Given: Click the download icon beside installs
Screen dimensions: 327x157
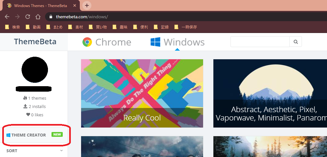Looking at the screenshot, I should (x=25, y=106).
